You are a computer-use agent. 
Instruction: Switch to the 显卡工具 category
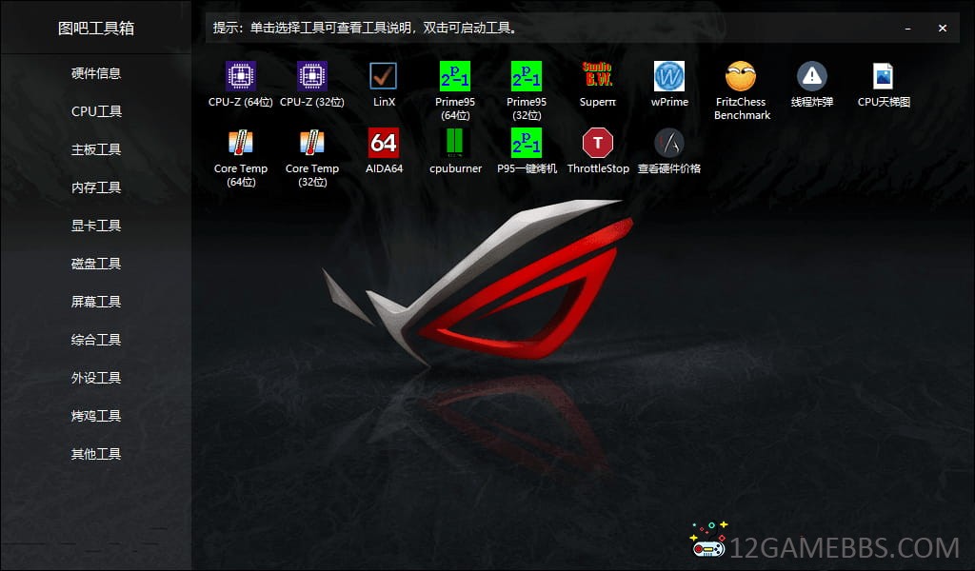[x=96, y=226]
